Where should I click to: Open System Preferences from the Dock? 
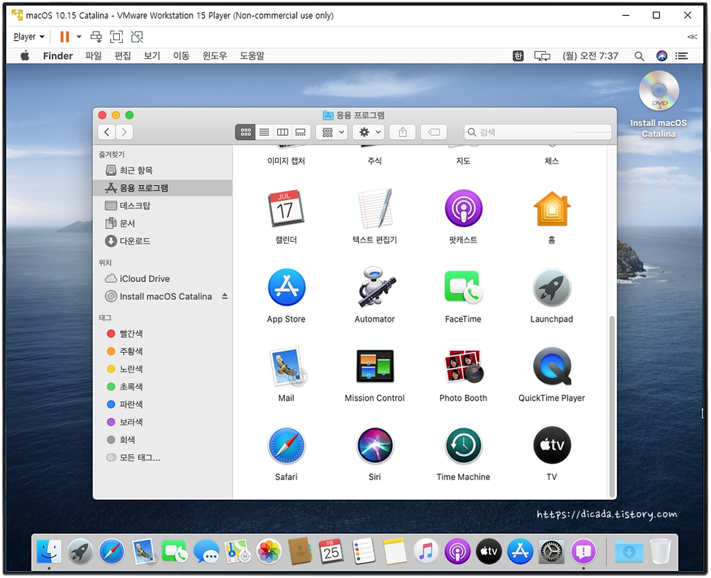point(552,552)
